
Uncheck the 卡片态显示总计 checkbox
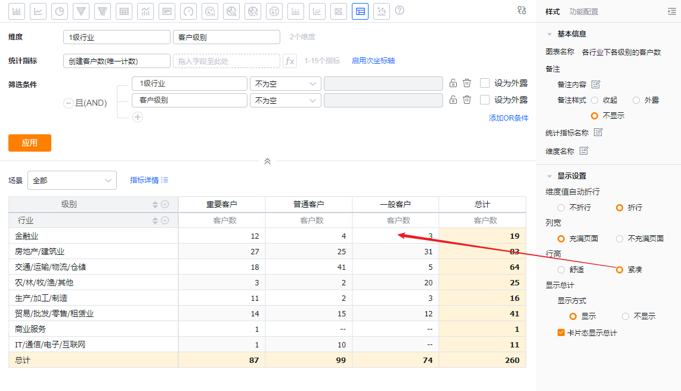[x=561, y=332]
